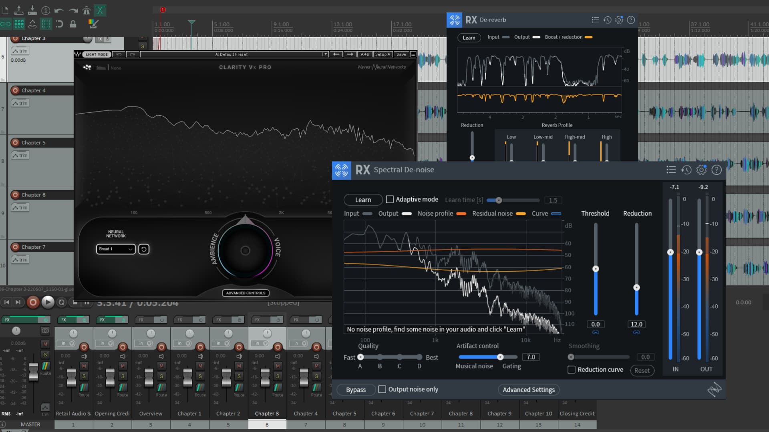Screen dimensions: 769x432
Task: Click the transport play button
Action: 48,302
